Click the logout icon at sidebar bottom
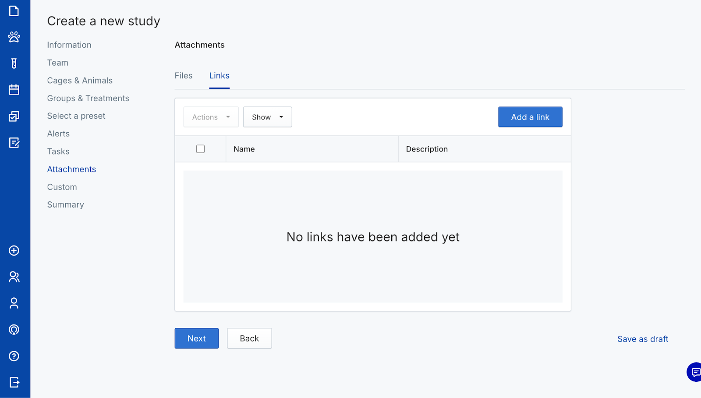 [14, 382]
